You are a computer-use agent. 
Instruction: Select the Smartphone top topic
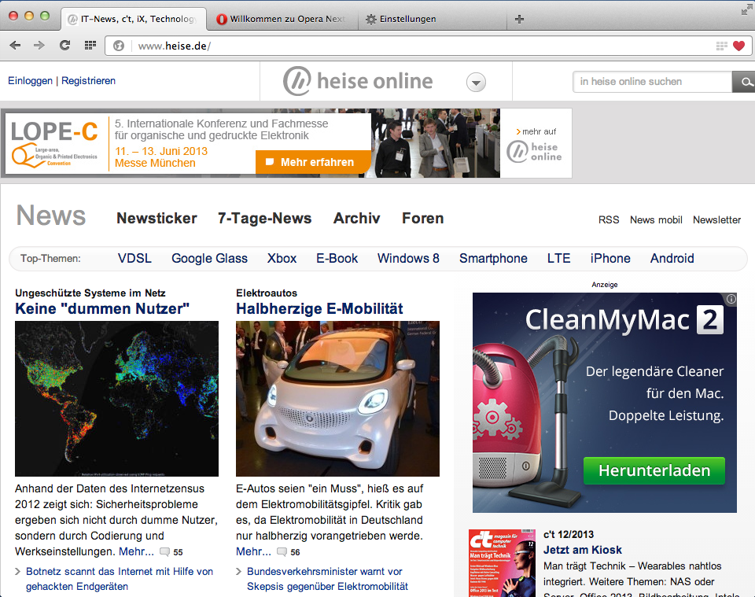(x=493, y=259)
